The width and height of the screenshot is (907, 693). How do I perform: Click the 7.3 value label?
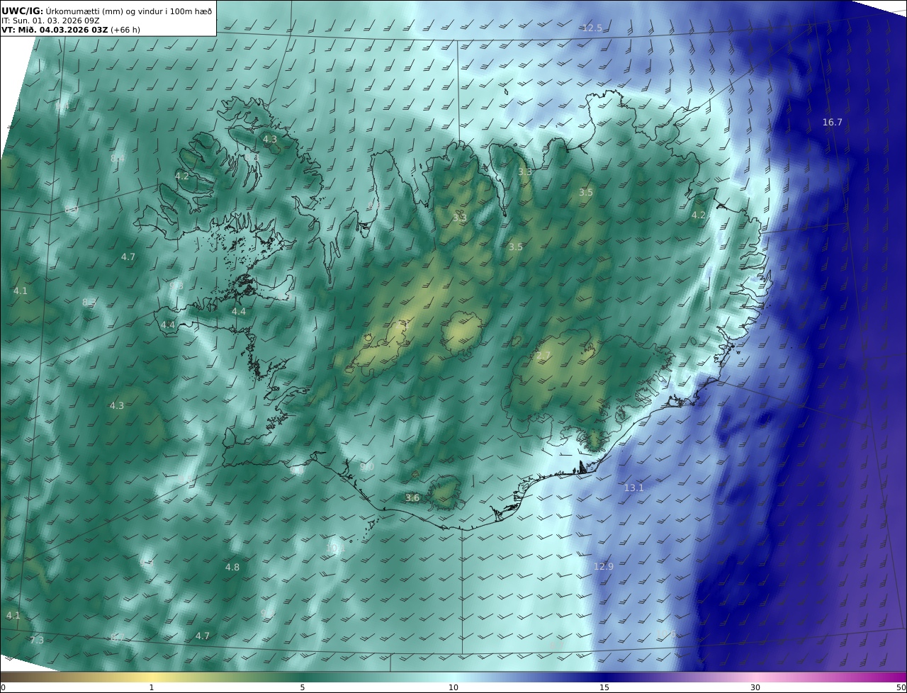click(37, 641)
